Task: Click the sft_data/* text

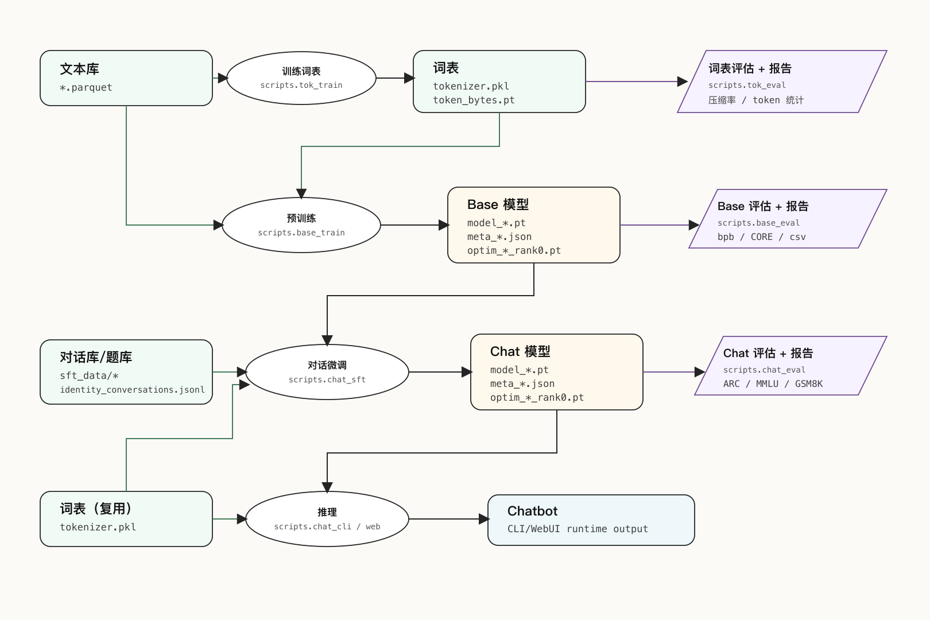Action: click(x=89, y=375)
